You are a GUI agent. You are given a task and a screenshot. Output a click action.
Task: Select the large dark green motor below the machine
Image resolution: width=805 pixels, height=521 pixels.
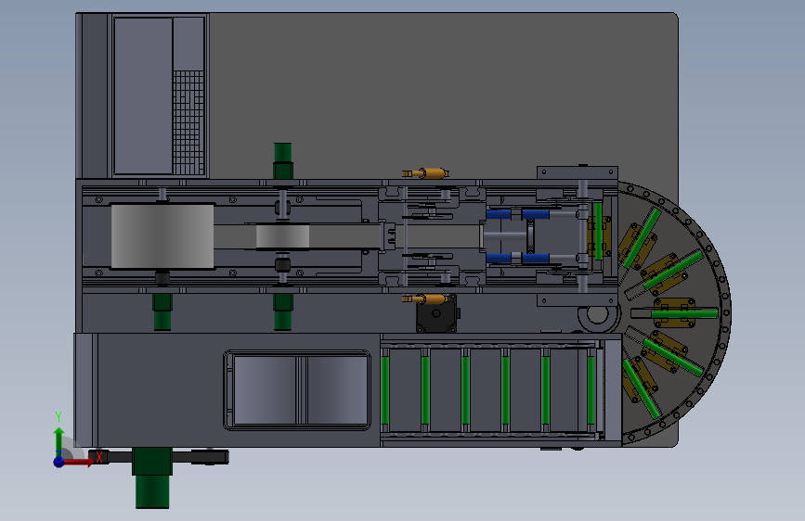[152, 477]
